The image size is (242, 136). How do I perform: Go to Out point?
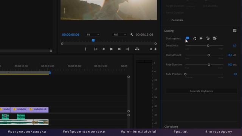pos(127,49)
